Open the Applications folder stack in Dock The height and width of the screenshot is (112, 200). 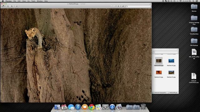[x=129, y=107]
